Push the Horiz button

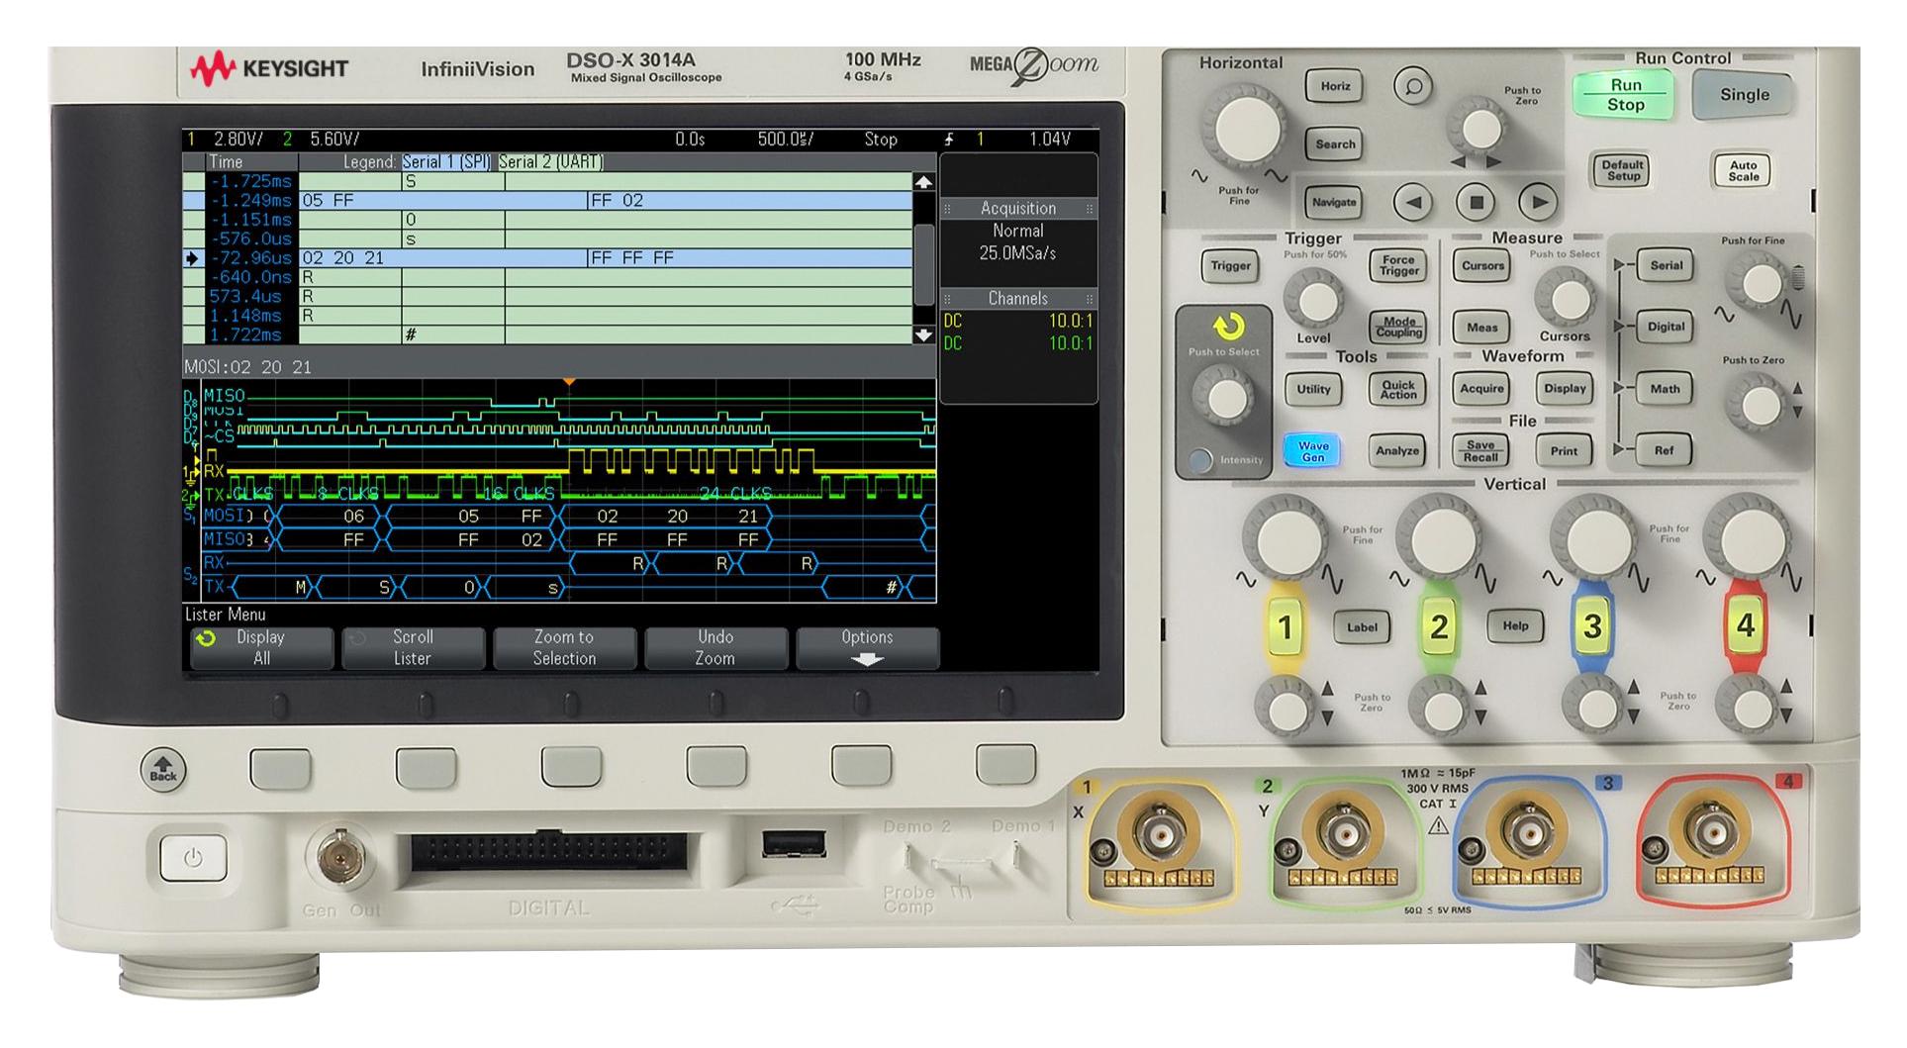coord(1334,86)
